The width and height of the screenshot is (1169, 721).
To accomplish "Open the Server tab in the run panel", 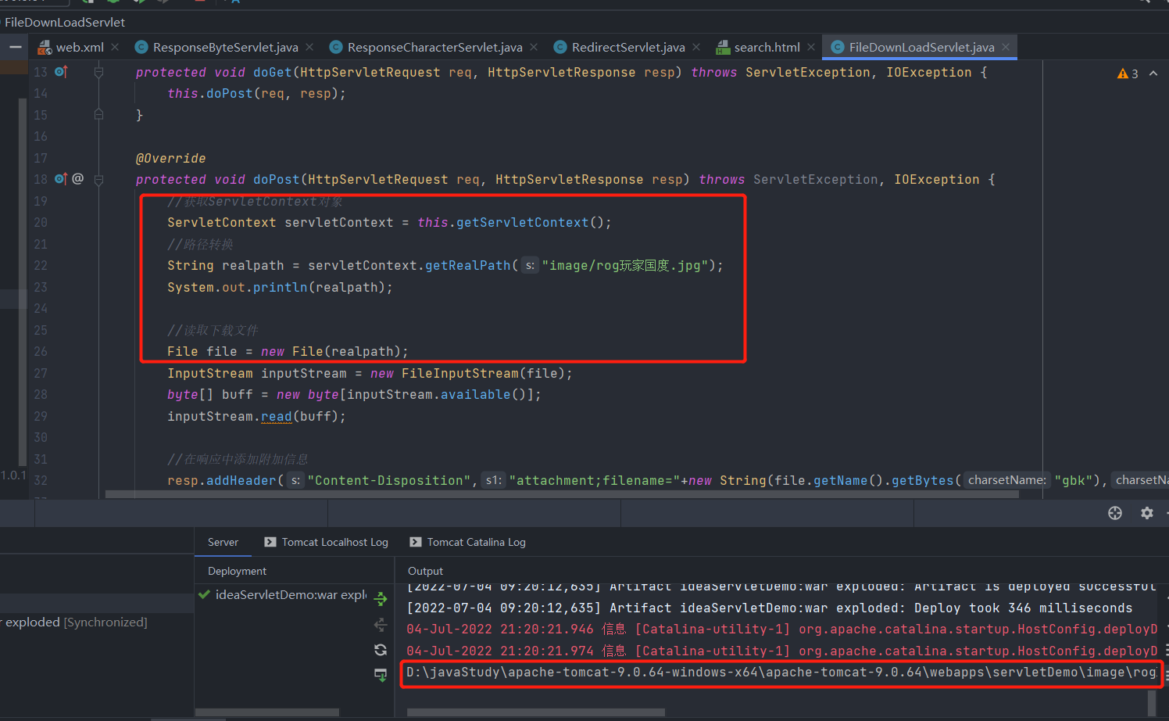I will (223, 542).
